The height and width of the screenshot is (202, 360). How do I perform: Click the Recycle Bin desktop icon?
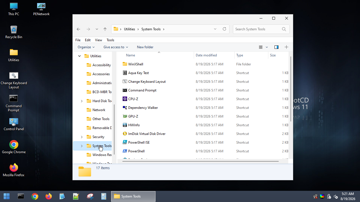[13, 32]
